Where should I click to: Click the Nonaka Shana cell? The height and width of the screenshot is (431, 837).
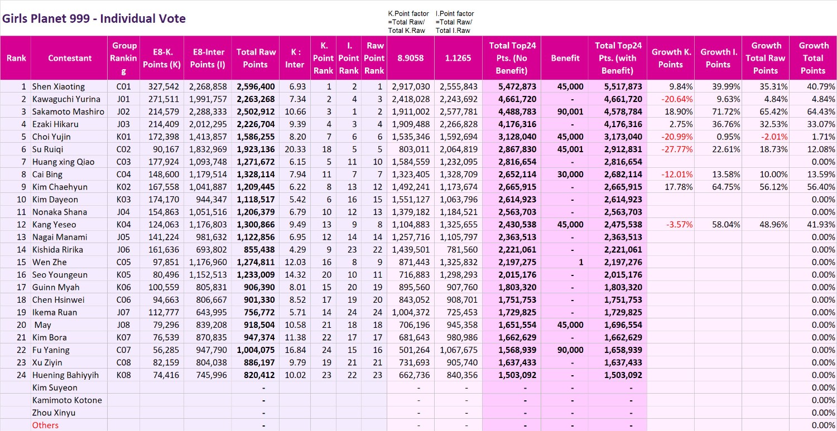pos(69,212)
